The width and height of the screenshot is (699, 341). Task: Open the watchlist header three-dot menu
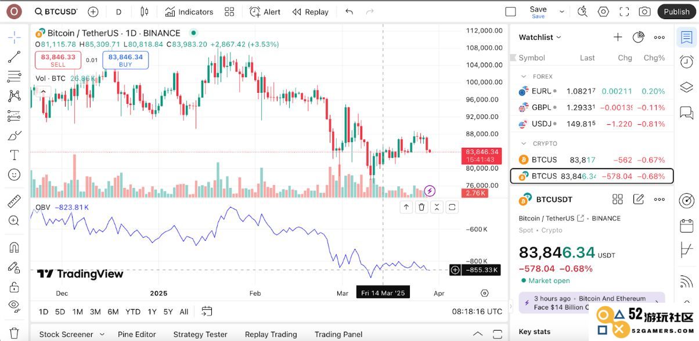tap(659, 37)
